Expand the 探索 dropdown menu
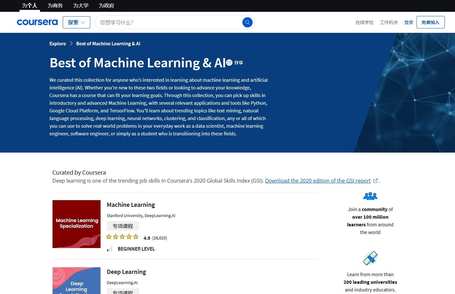 pos(77,22)
